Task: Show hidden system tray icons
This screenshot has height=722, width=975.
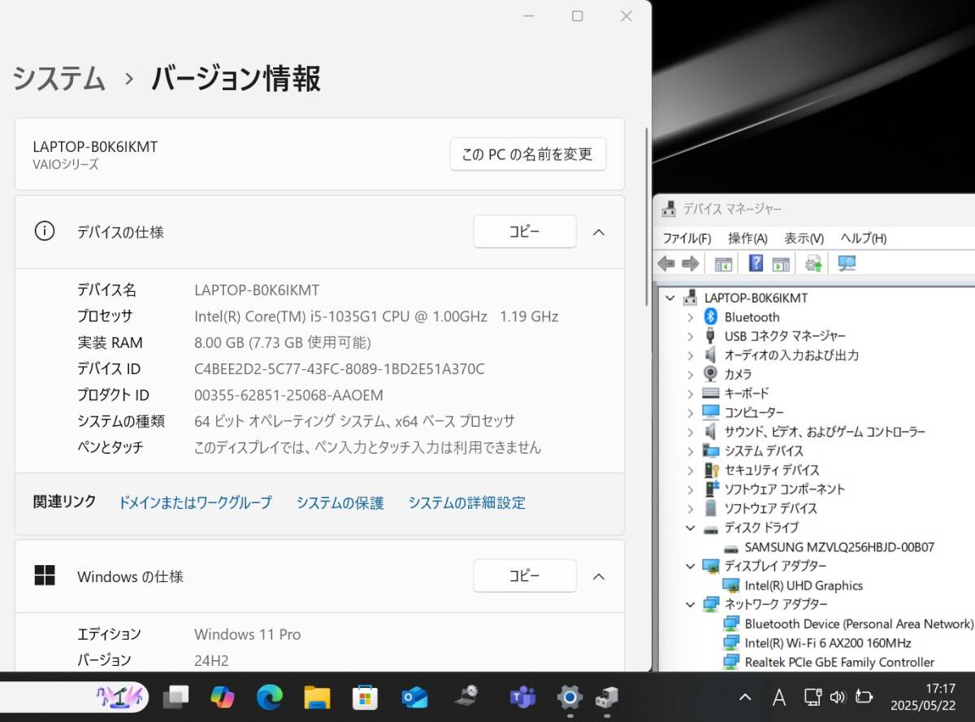Action: 744,697
